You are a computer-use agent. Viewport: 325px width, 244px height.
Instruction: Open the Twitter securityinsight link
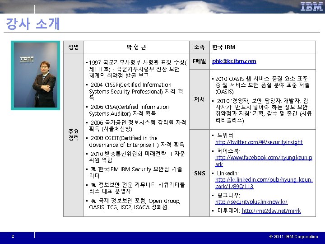tap(259, 142)
